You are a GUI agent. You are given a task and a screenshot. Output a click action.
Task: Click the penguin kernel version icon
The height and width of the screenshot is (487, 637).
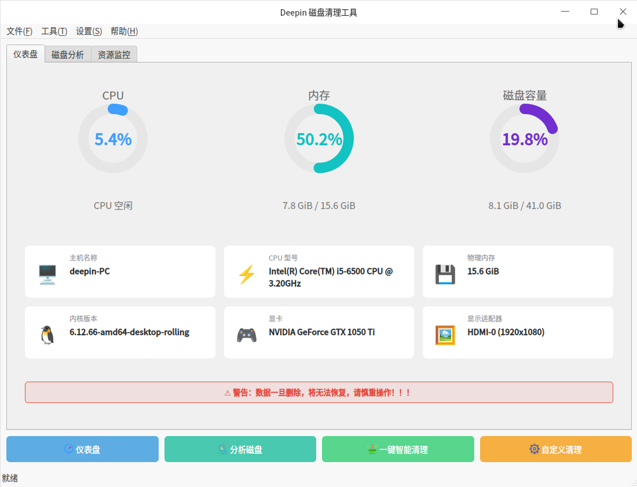pos(47,335)
